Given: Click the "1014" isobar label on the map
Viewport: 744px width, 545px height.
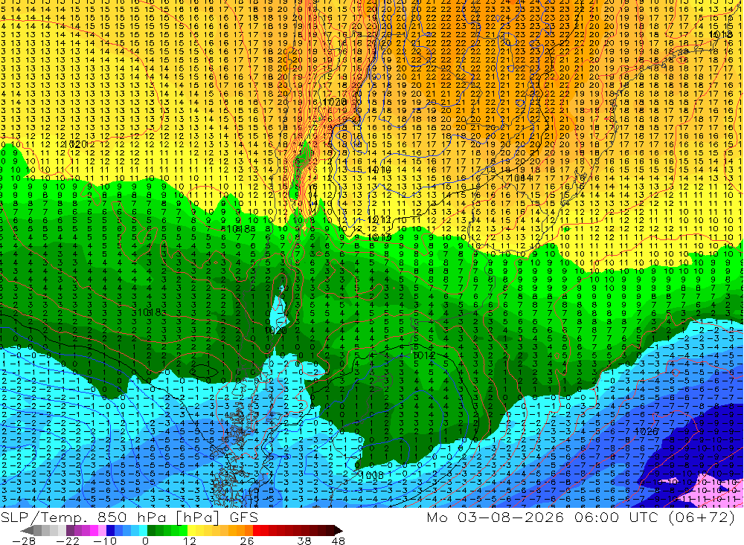Looking at the screenshot, I should tap(521, 178).
